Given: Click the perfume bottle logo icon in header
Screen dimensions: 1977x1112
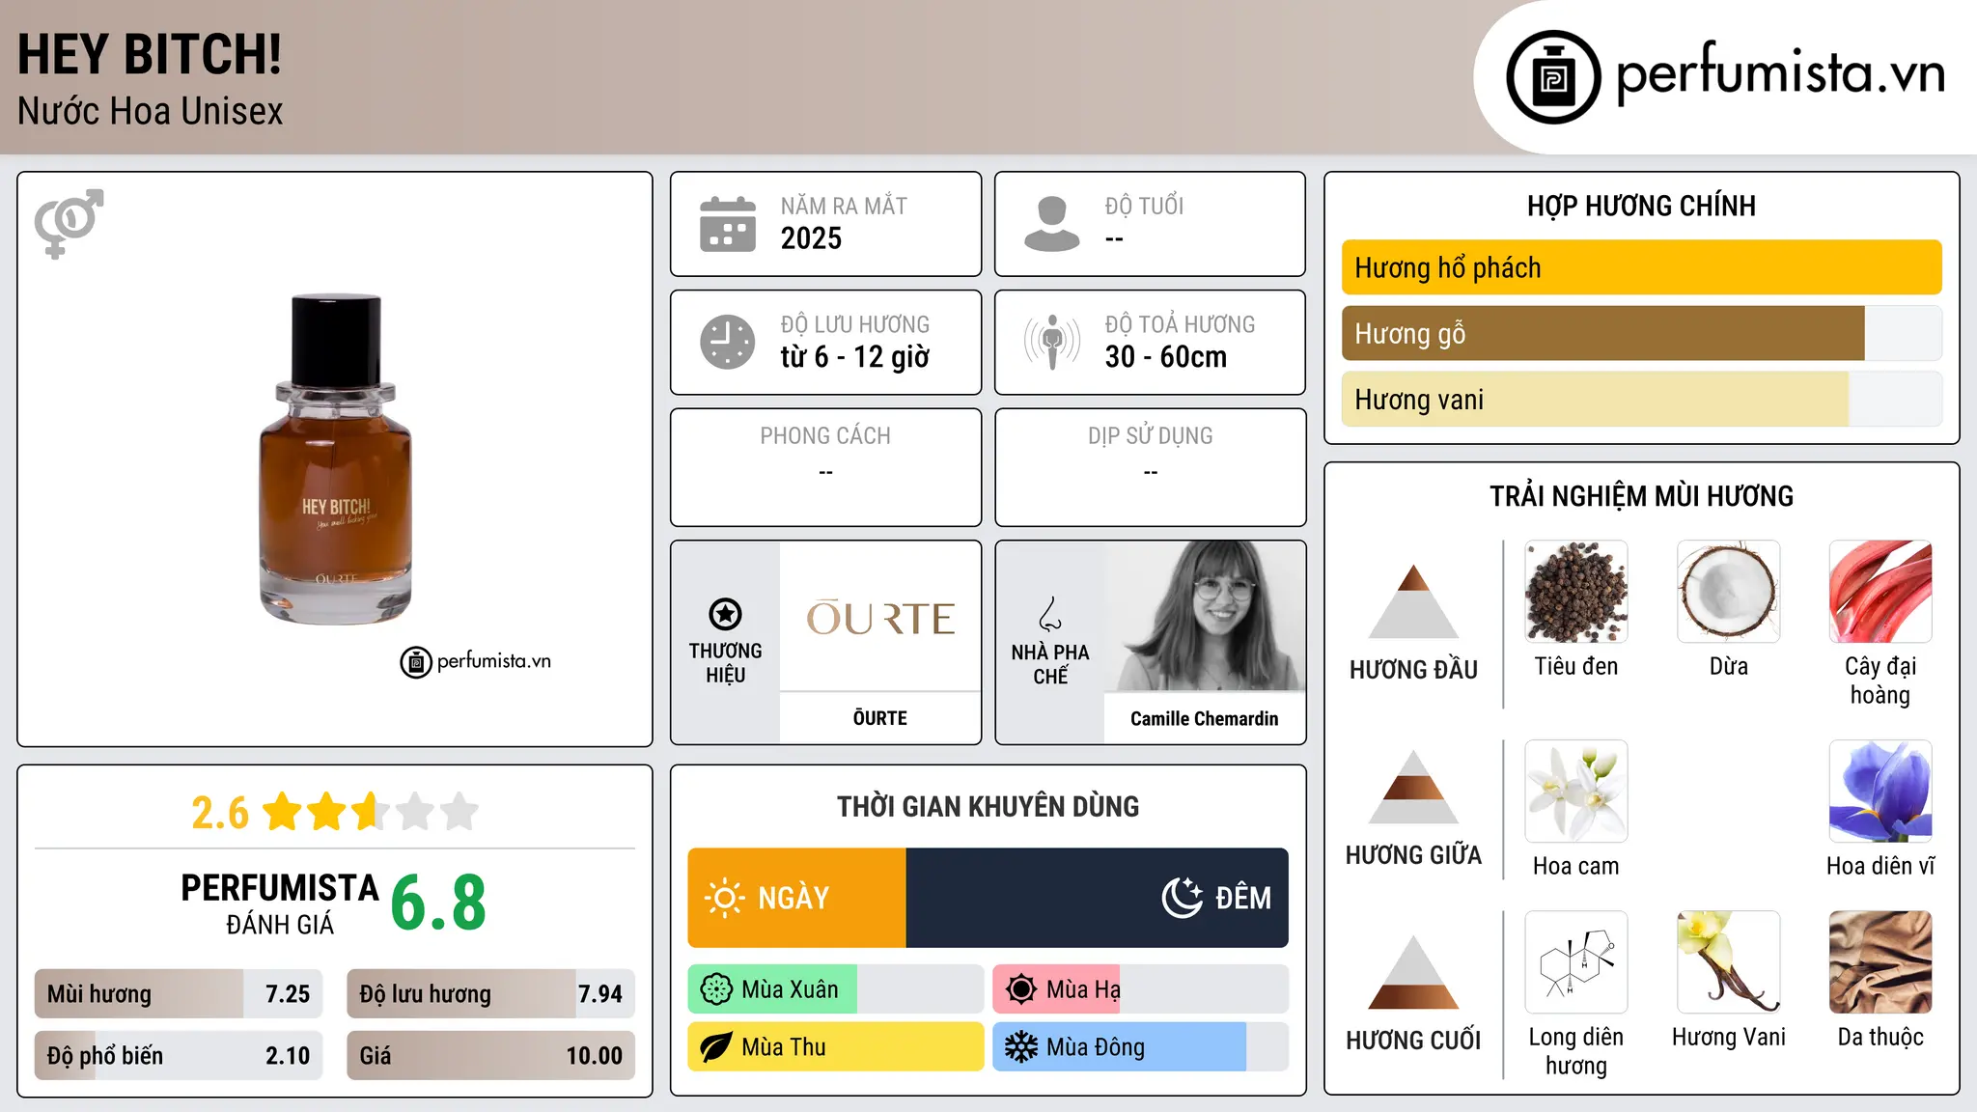Looking at the screenshot, I should click(1553, 77).
